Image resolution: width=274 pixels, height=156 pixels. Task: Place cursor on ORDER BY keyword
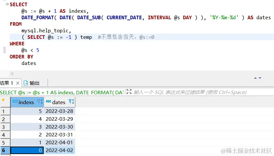(22, 57)
